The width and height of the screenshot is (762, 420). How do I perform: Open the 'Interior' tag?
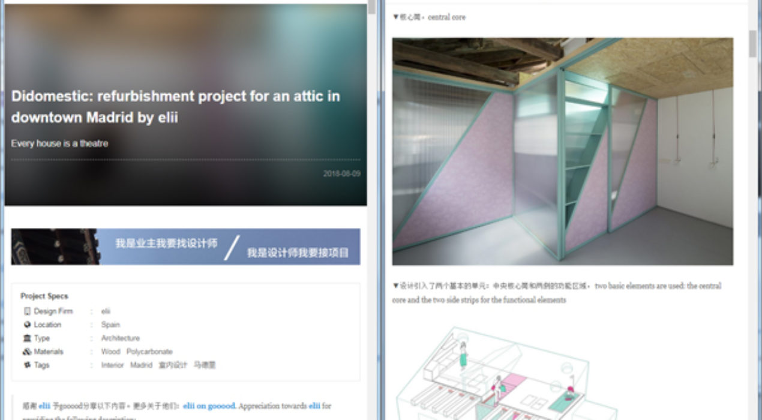click(112, 365)
